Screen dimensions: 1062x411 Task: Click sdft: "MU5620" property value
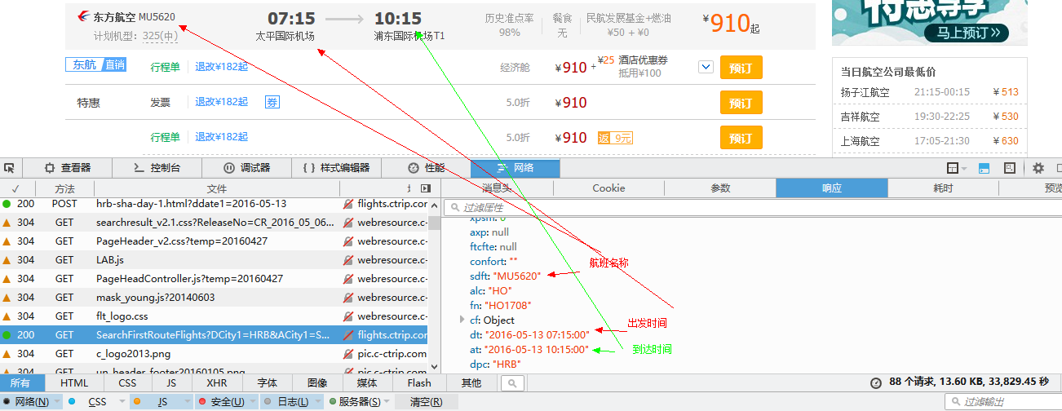coord(516,276)
